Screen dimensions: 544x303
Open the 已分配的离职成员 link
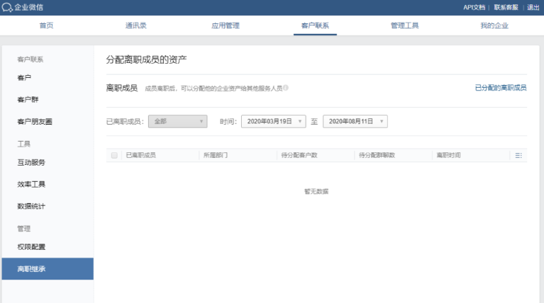(500, 88)
